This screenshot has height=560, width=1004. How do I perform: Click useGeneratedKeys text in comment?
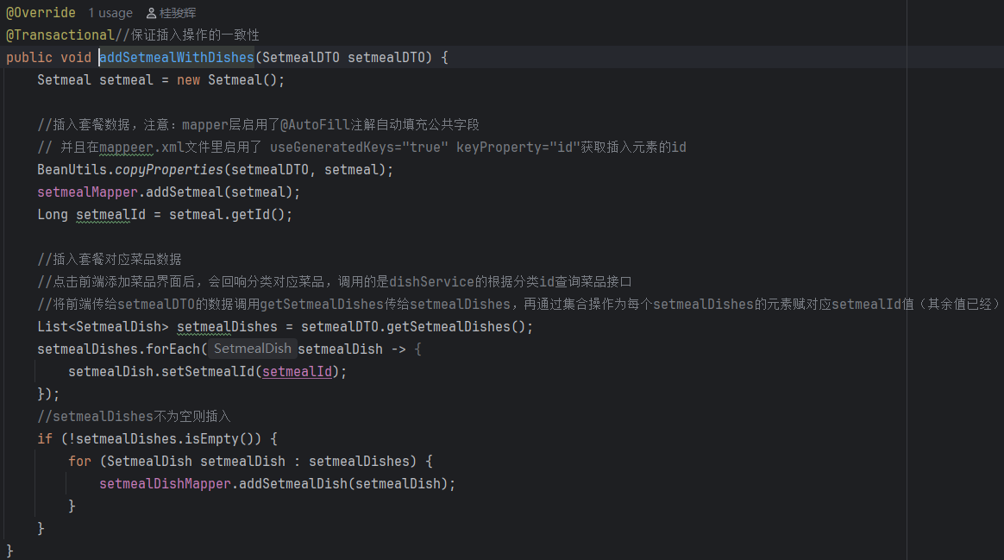tap(332, 148)
